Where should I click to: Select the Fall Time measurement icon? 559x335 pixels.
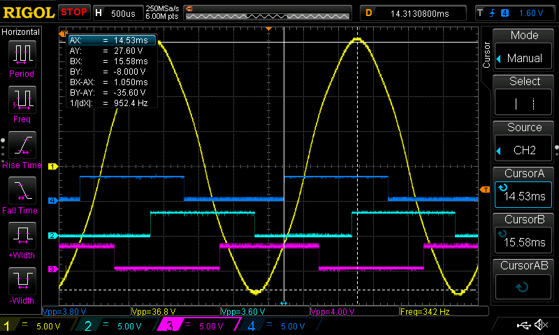pos(22,191)
